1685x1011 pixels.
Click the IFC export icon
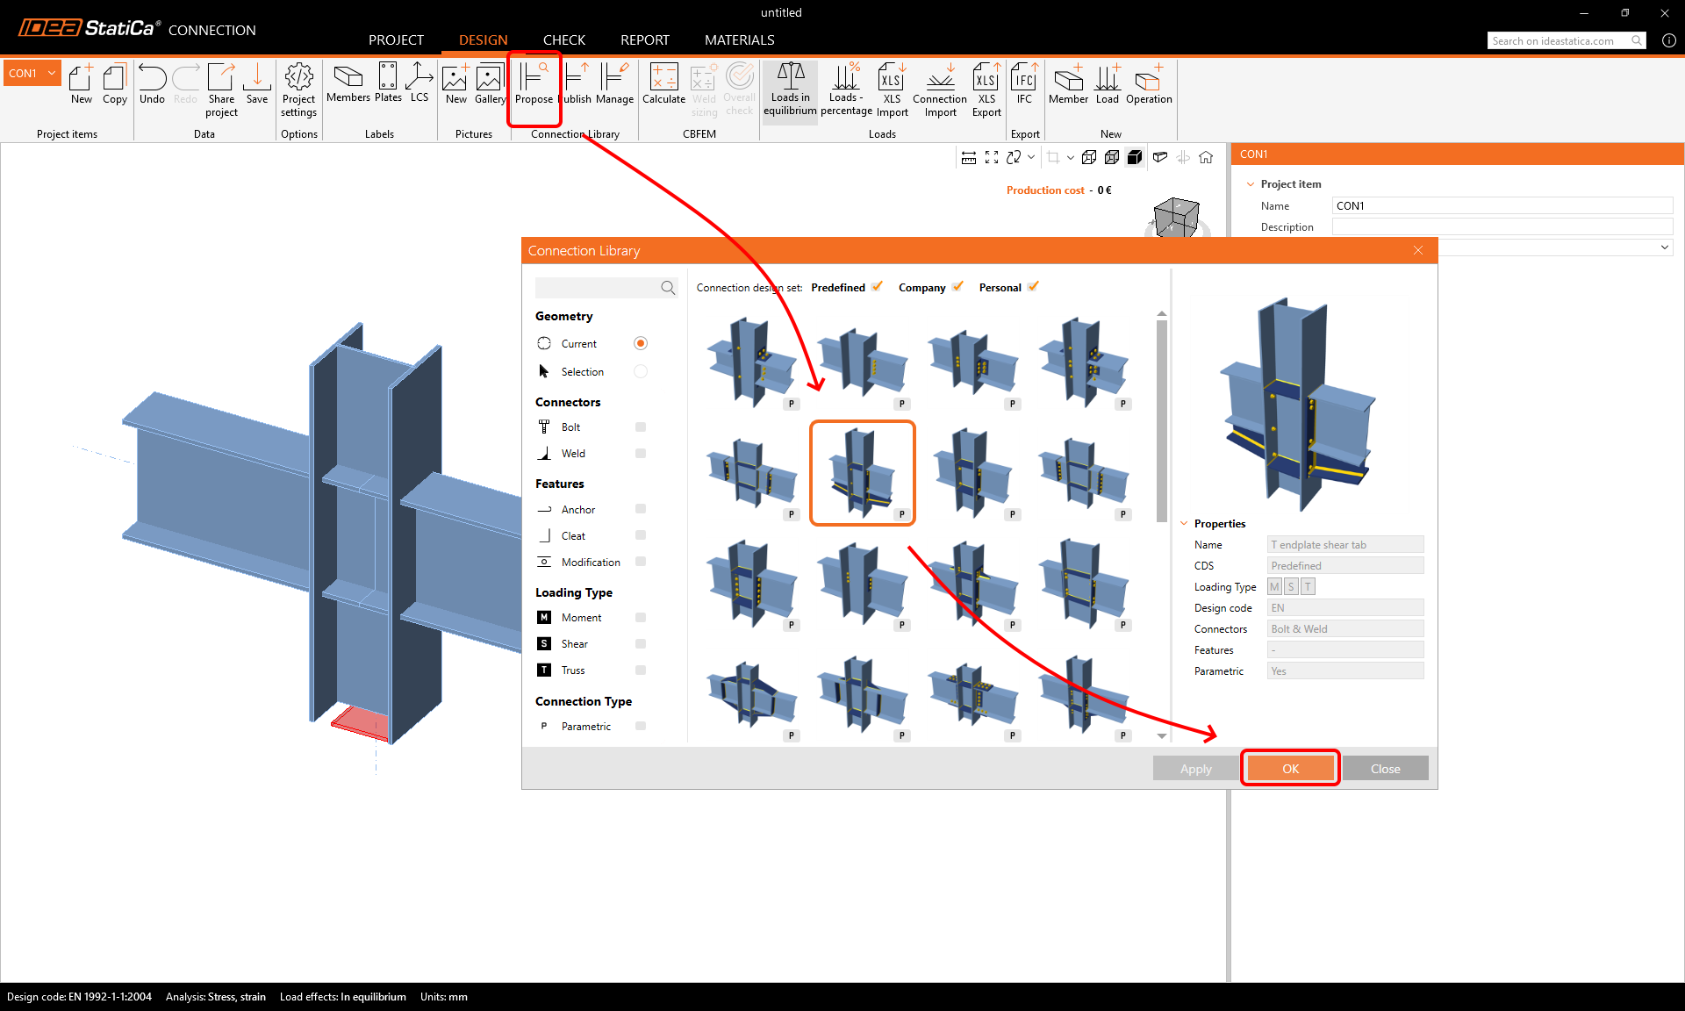point(1024,83)
